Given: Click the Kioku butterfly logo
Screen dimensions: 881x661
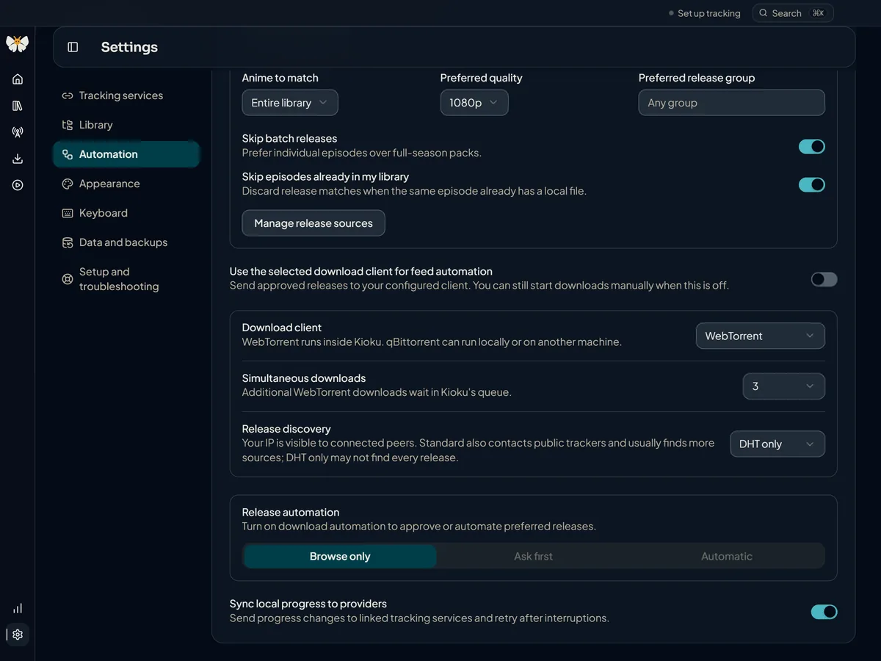Looking at the screenshot, I should [x=17, y=43].
